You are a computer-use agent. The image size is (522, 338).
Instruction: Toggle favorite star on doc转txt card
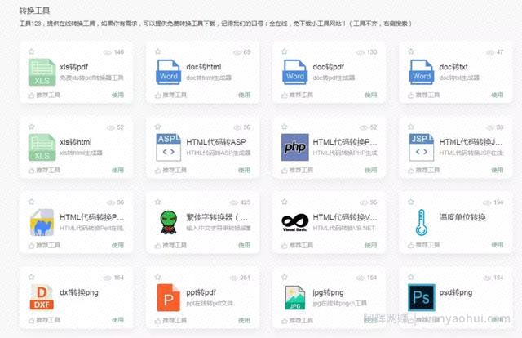[411, 51]
